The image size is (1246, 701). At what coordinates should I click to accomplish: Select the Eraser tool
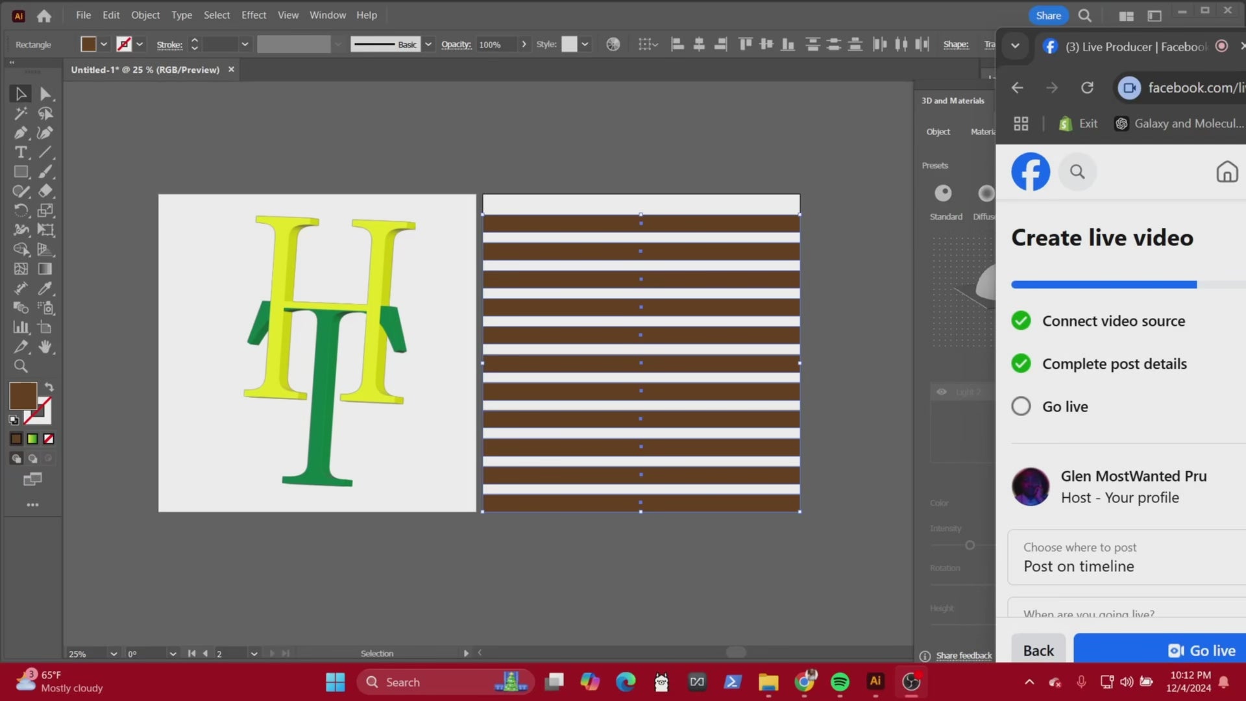point(45,191)
